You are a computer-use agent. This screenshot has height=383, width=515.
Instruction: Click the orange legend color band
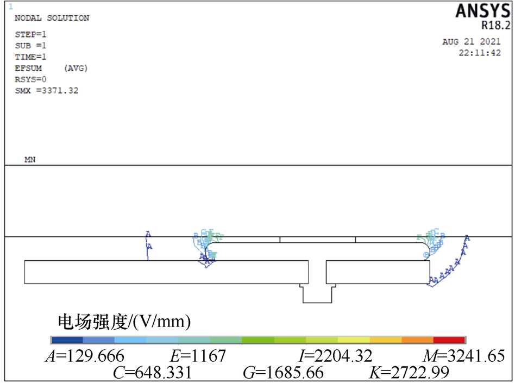click(417, 340)
